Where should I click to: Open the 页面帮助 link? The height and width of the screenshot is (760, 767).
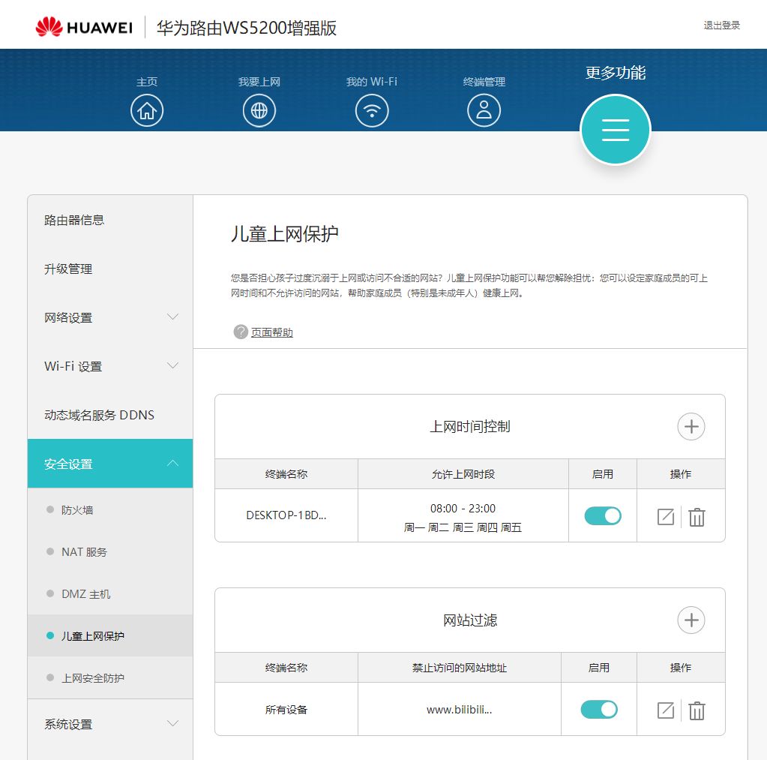click(x=272, y=332)
